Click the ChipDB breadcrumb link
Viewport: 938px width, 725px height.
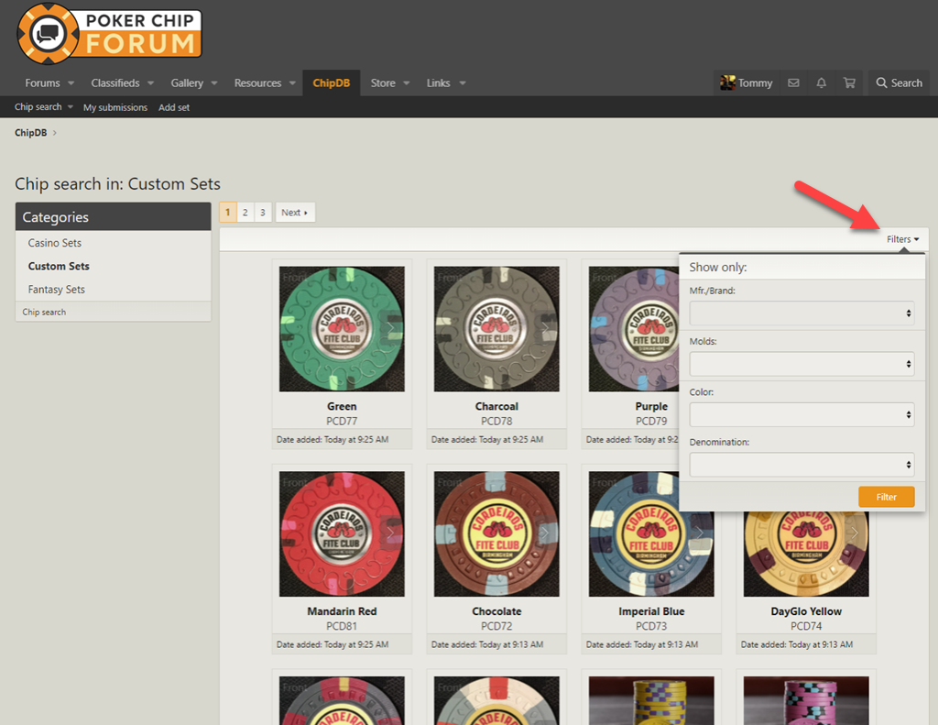(x=30, y=132)
